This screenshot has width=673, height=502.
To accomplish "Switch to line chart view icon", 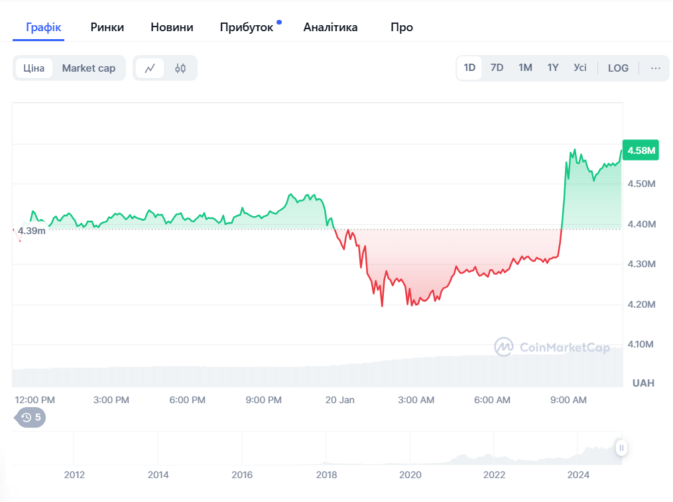I will click(x=150, y=68).
